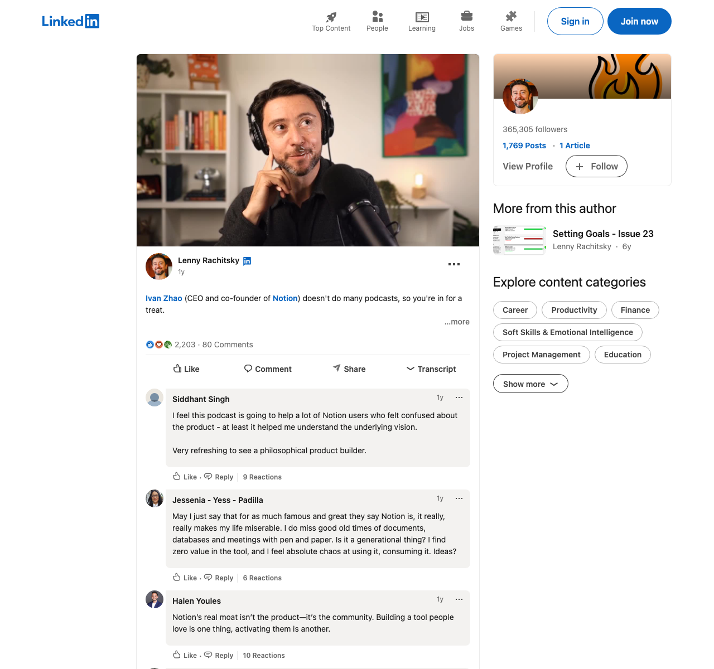Like Jessenia's comment
This screenshot has height=669, width=714.
(185, 578)
